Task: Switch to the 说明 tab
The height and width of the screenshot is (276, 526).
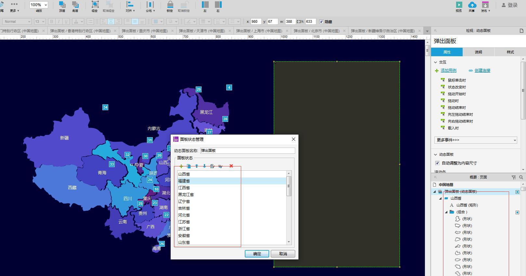Action: click(x=479, y=52)
